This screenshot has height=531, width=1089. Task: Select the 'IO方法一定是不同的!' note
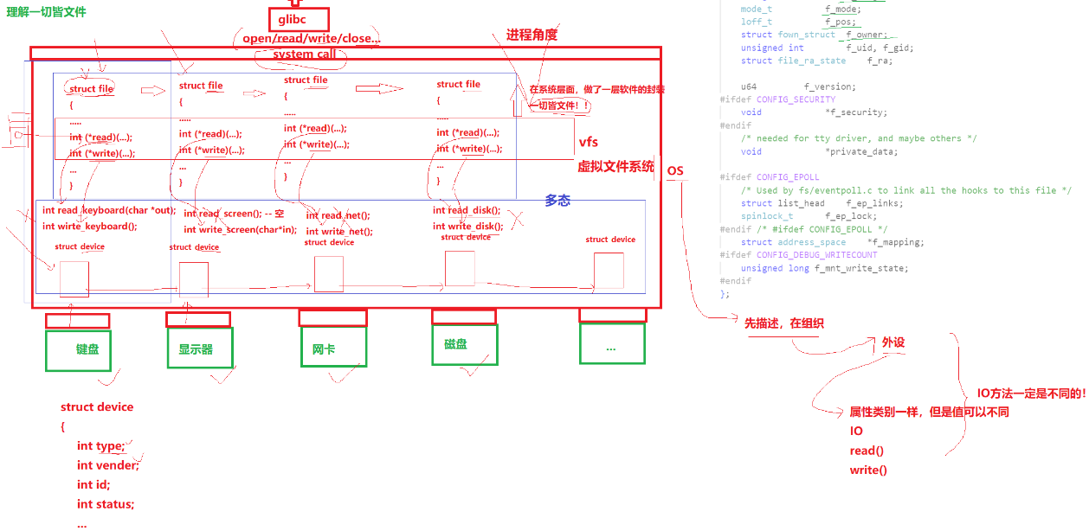[x=1031, y=393]
